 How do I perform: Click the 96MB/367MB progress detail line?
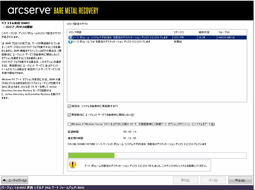coord(137,144)
